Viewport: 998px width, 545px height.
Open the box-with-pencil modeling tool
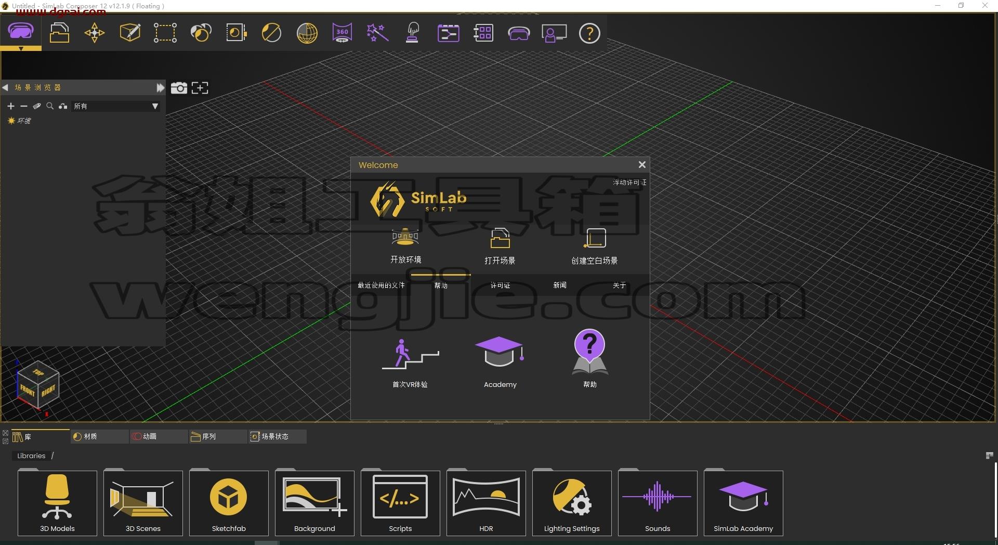[130, 33]
